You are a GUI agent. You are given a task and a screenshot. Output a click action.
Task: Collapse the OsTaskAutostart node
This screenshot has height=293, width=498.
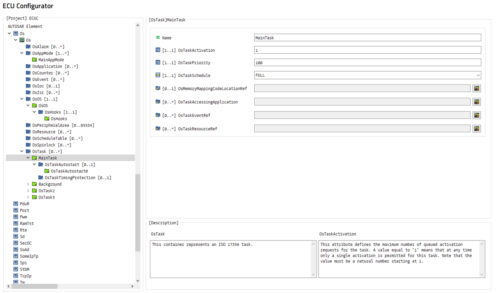[x=34, y=165]
